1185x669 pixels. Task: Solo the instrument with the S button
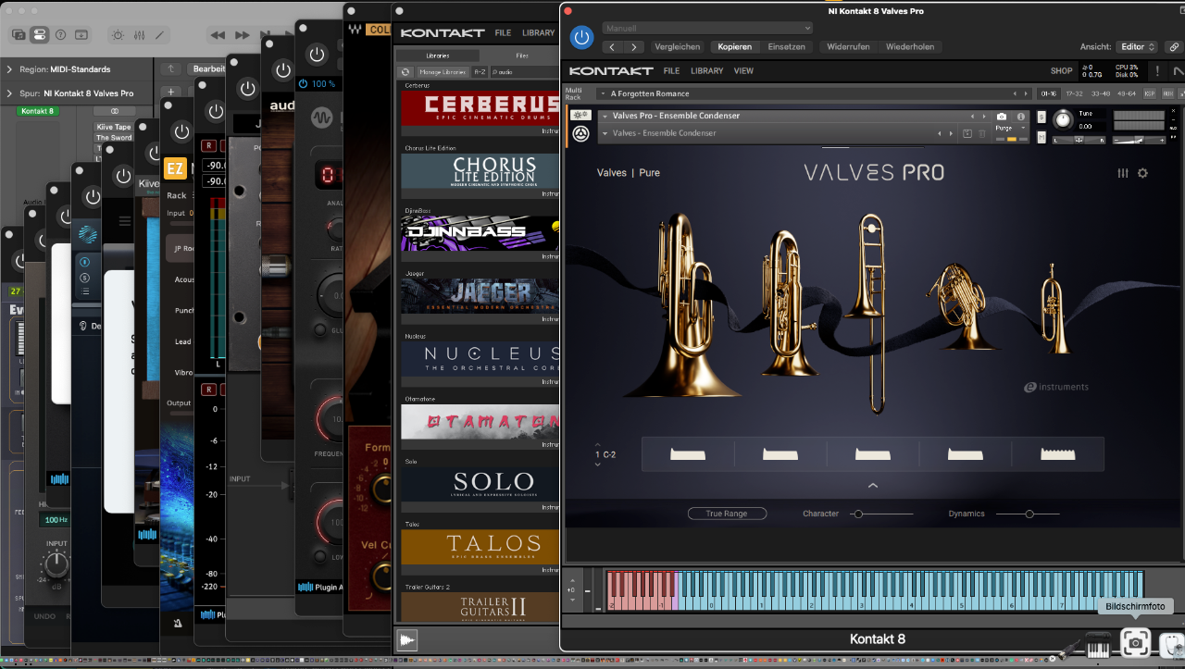pyautogui.click(x=1042, y=117)
